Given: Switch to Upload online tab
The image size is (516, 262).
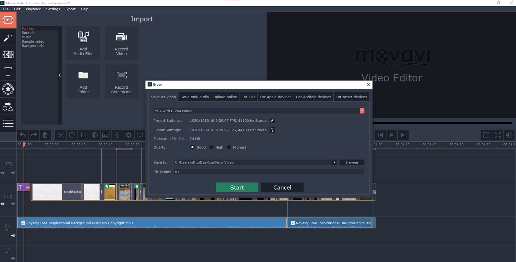Looking at the screenshot, I should point(225,97).
